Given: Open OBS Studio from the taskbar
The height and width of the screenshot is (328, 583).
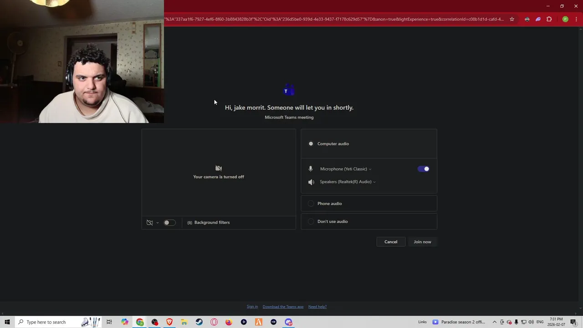Looking at the screenshot, I should [155, 322].
